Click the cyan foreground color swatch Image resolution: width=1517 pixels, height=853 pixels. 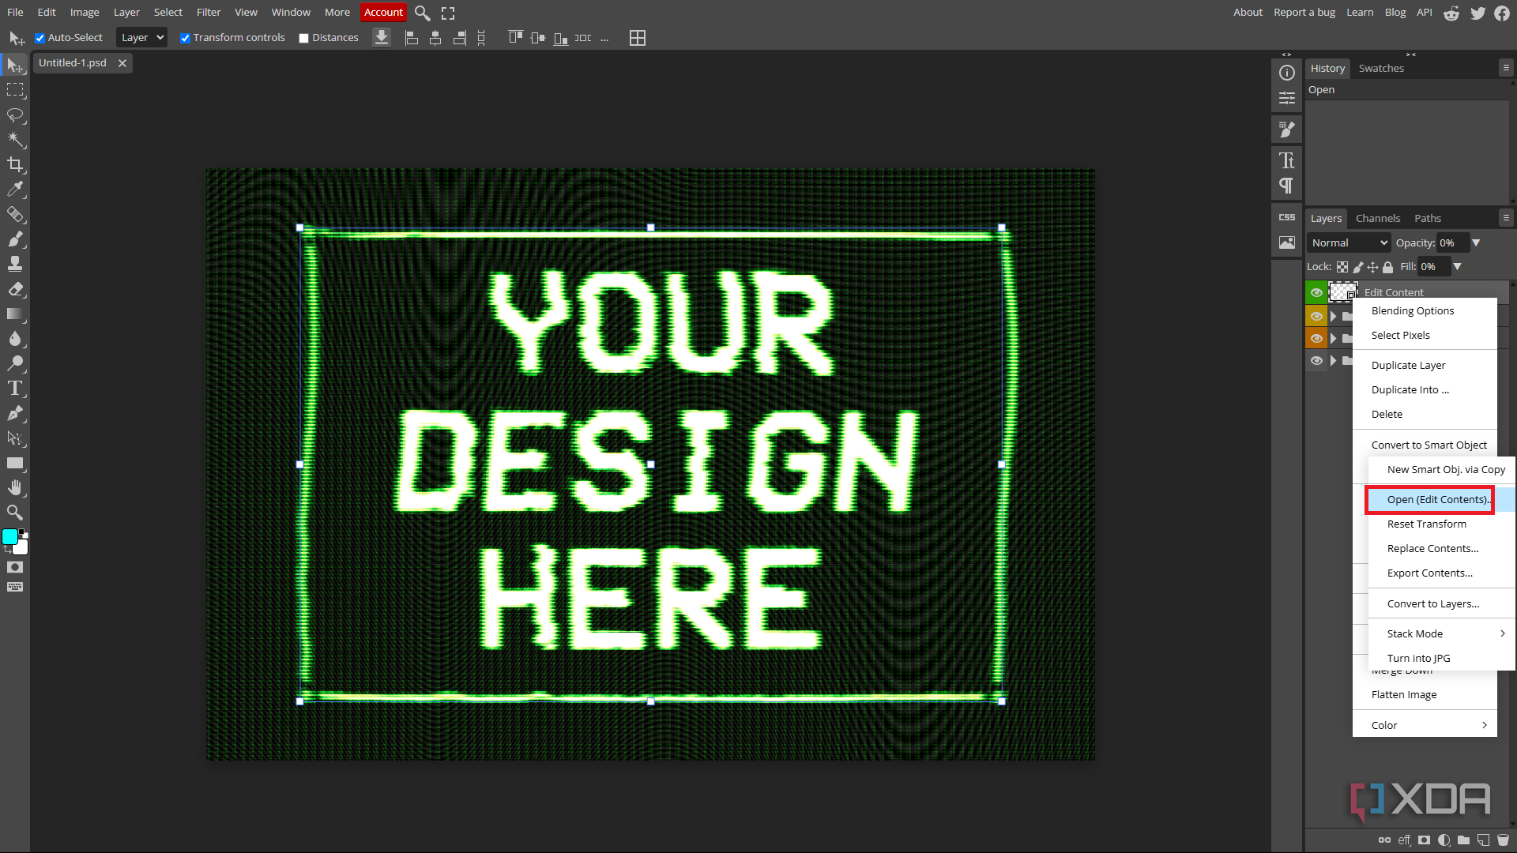(10, 537)
